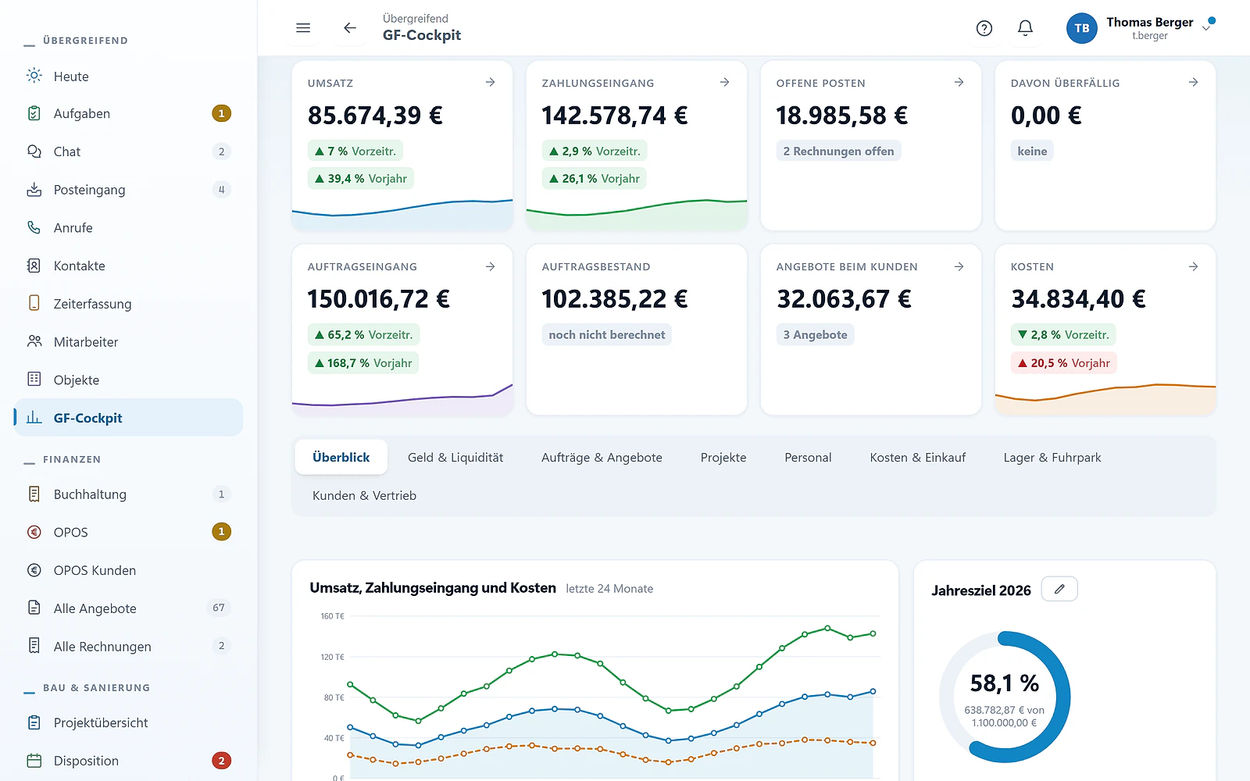The height and width of the screenshot is (781, 1250).
Task: Open the help question mark icon
Action: pos(984,28)
